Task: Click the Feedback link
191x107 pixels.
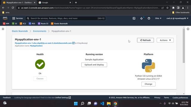Action: [x=7, y=97]
